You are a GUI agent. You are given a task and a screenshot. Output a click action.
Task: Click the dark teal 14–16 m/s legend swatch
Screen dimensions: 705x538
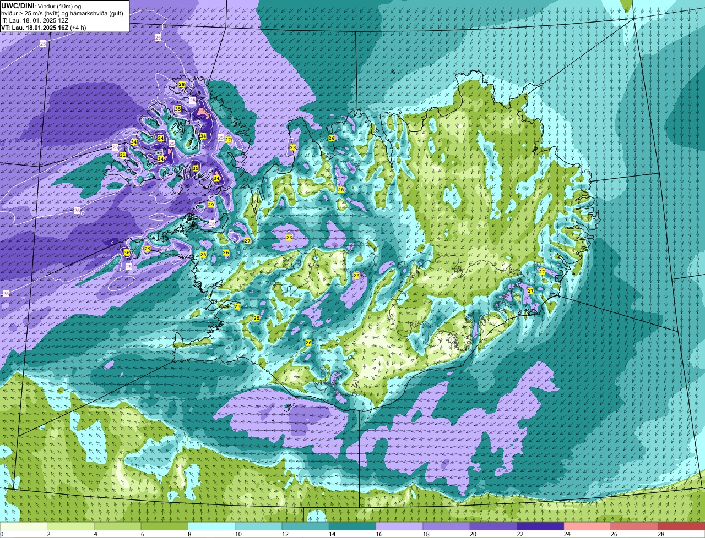tap(352, 526)
